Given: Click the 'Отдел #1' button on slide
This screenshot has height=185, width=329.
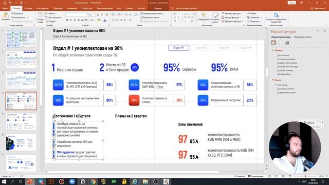Looking at the screenshot, I should tap(178, 48).
